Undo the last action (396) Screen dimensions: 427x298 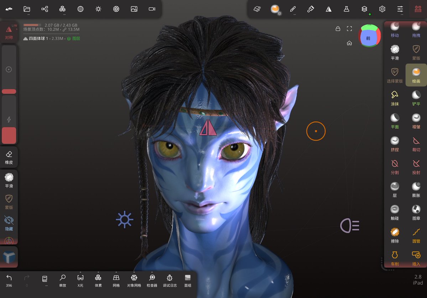click(x=9, y=280)
